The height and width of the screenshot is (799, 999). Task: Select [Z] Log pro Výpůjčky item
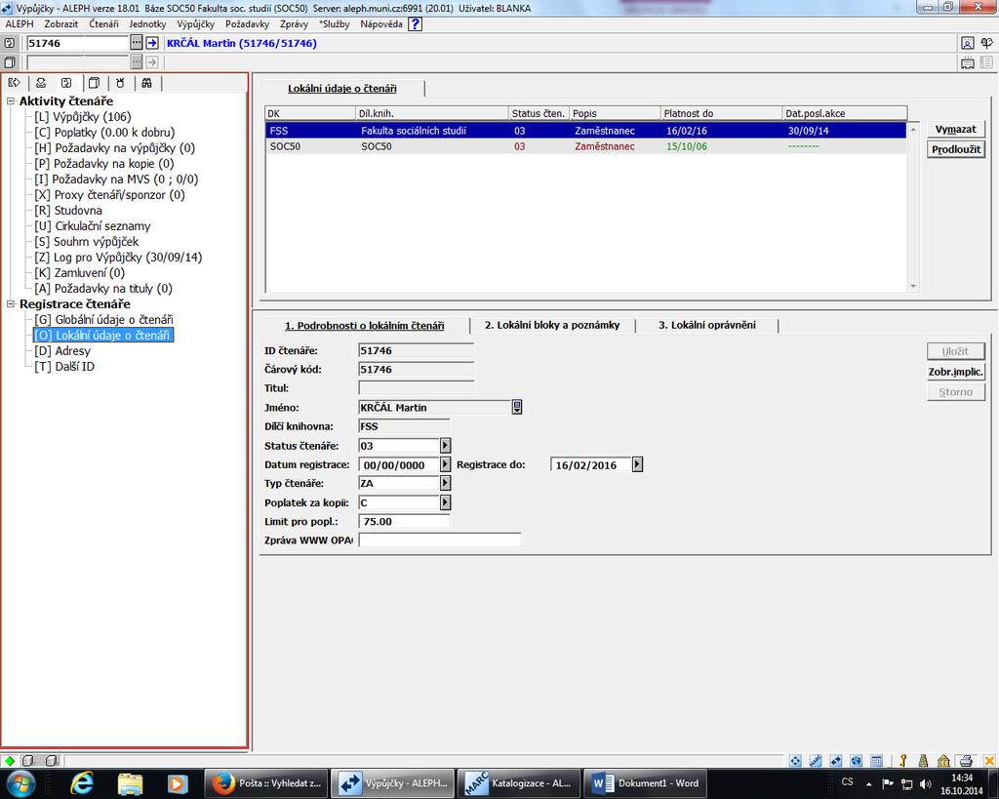pos(118,258)
